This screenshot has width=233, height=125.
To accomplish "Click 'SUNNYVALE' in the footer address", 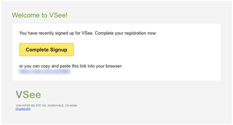I will pos(56,105).
